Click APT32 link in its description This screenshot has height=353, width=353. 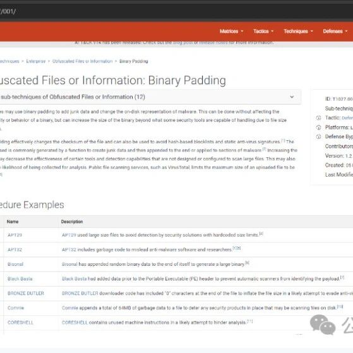[x=69, y=249]
